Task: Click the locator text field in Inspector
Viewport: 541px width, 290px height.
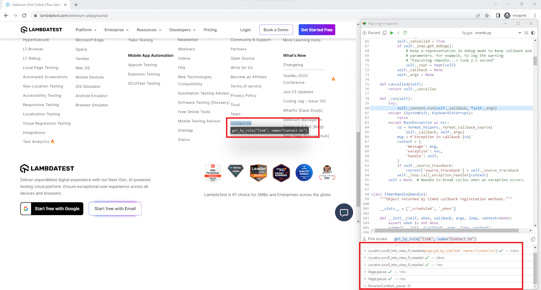Action: click(x=460, y=239)
